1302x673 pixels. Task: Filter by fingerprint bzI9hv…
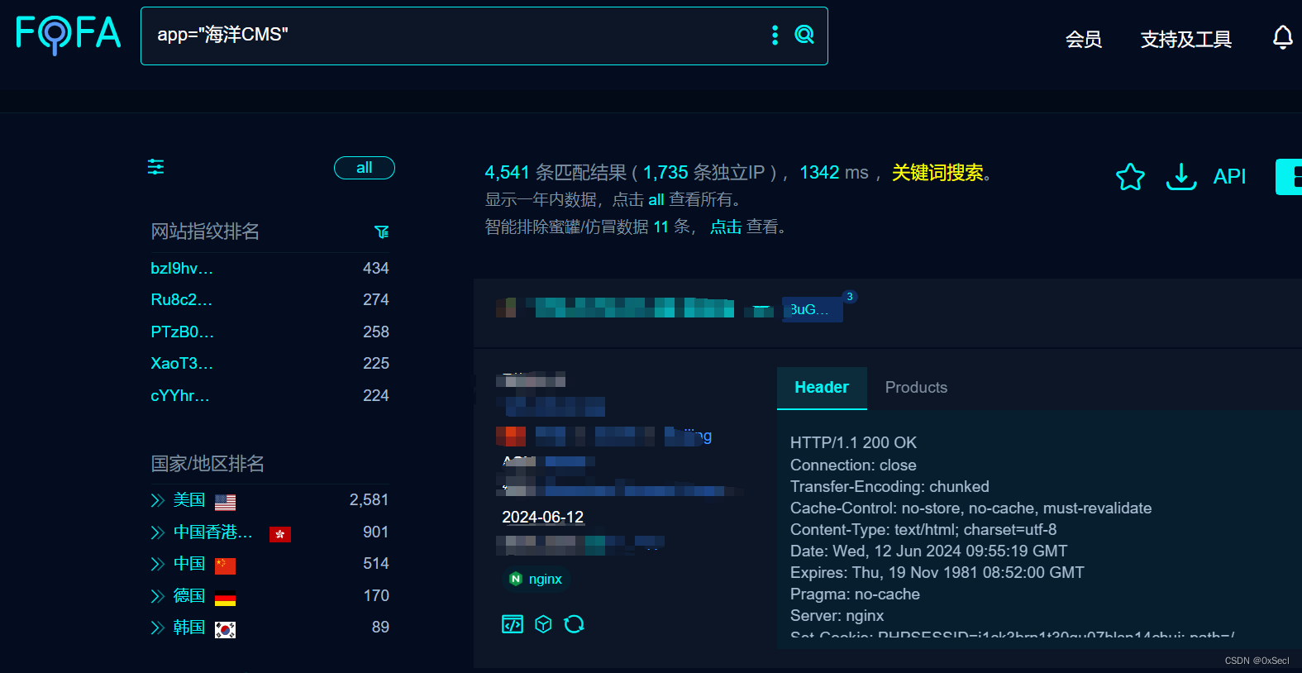[x=182, y=269]
